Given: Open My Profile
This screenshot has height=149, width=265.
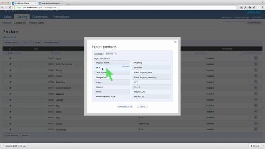Looking at the screenshot, I should click(256, 17).
